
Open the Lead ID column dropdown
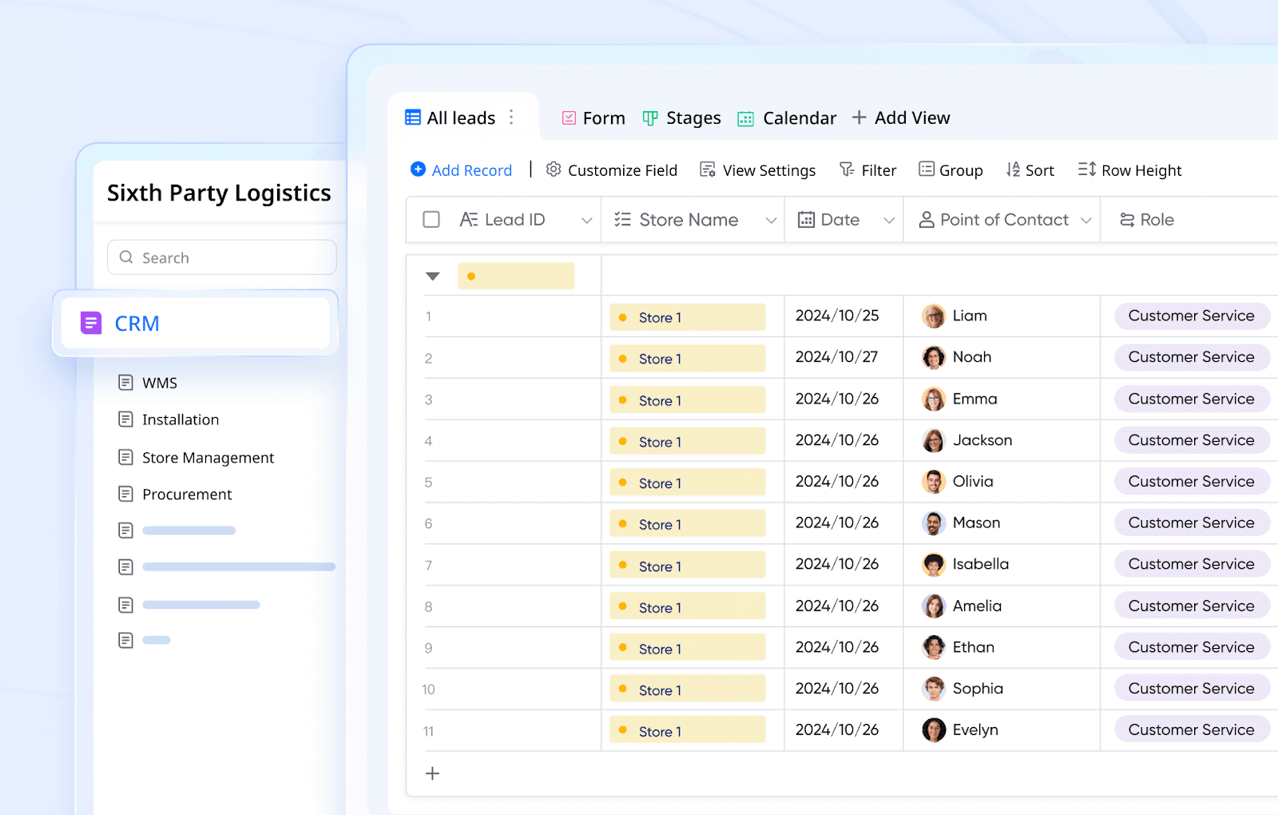coord(587,219)
